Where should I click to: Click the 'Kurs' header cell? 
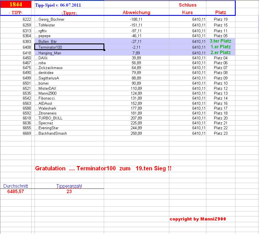[187, 13]
